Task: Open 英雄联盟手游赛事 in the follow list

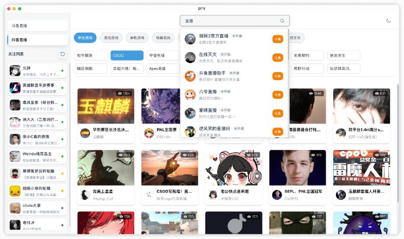Action: [x=37, y=88]
